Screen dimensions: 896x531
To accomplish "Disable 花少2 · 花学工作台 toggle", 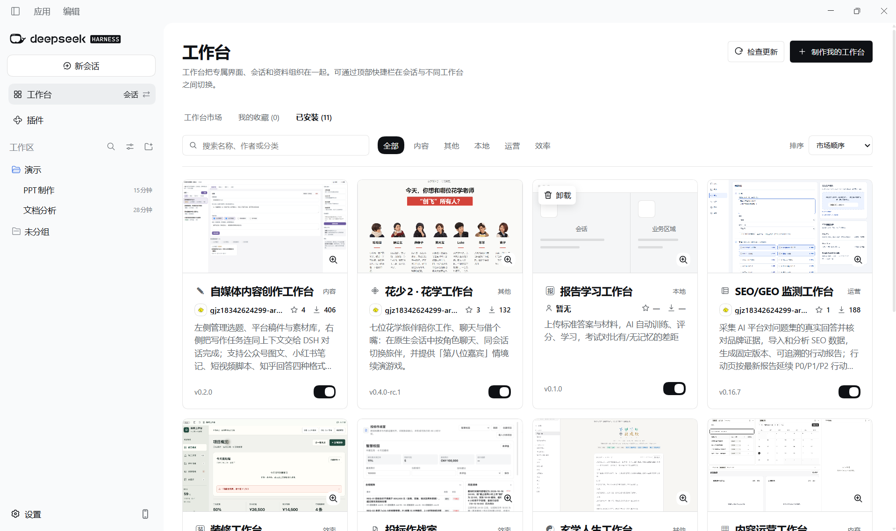I will click(499, 392).
